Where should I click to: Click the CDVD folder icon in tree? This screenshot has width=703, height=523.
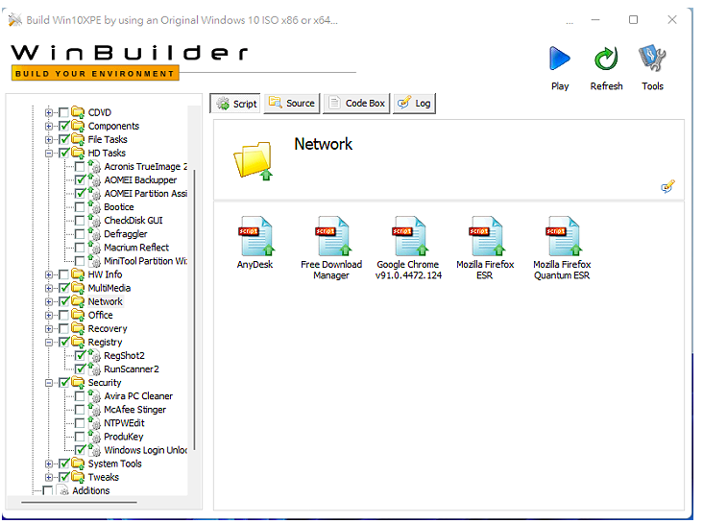point(78,112)
